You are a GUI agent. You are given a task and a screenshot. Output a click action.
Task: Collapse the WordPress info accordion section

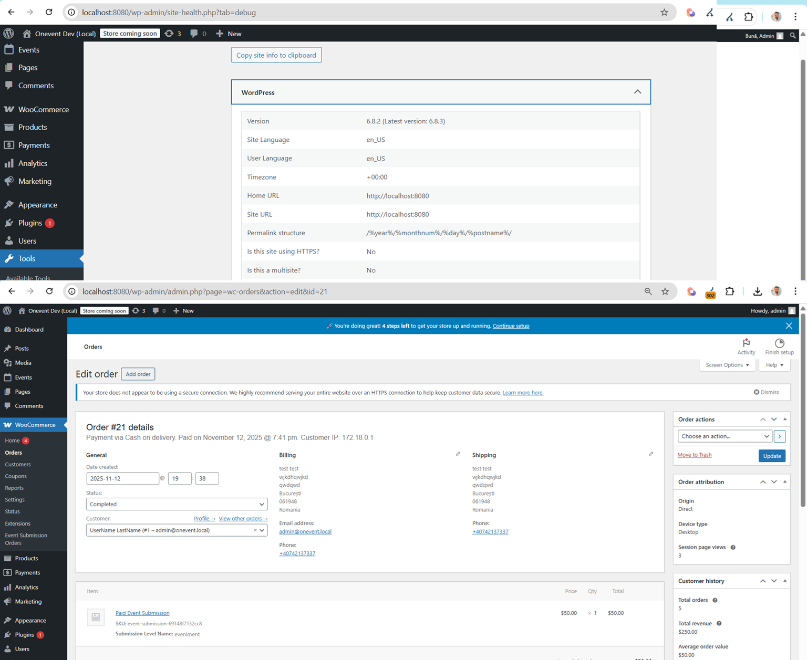[x=637, y=92]
